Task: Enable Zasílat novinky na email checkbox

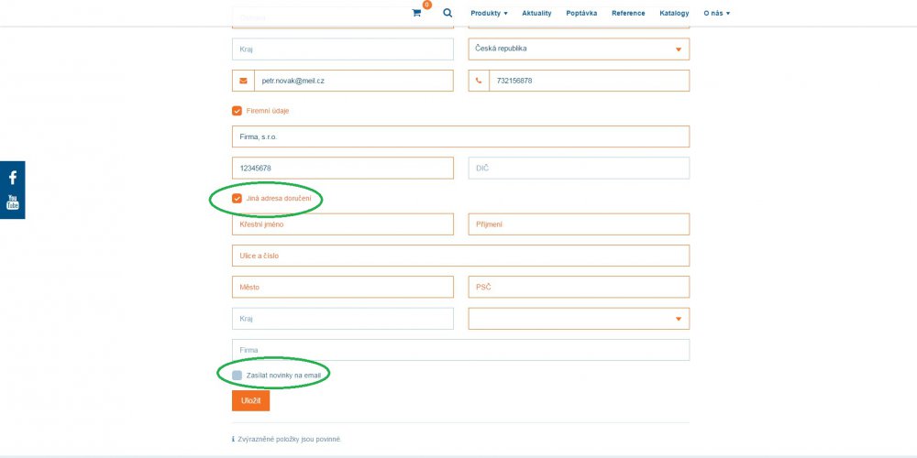Action: [x=237, y=375]
